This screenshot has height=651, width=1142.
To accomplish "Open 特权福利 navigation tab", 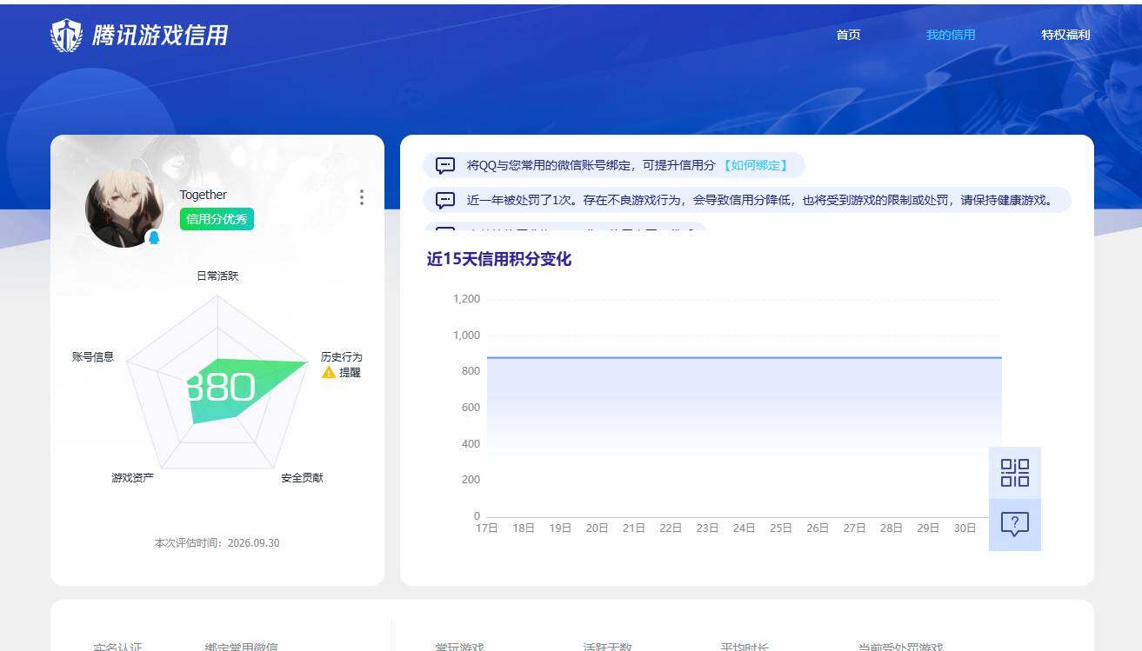I will click(1065, 35).
